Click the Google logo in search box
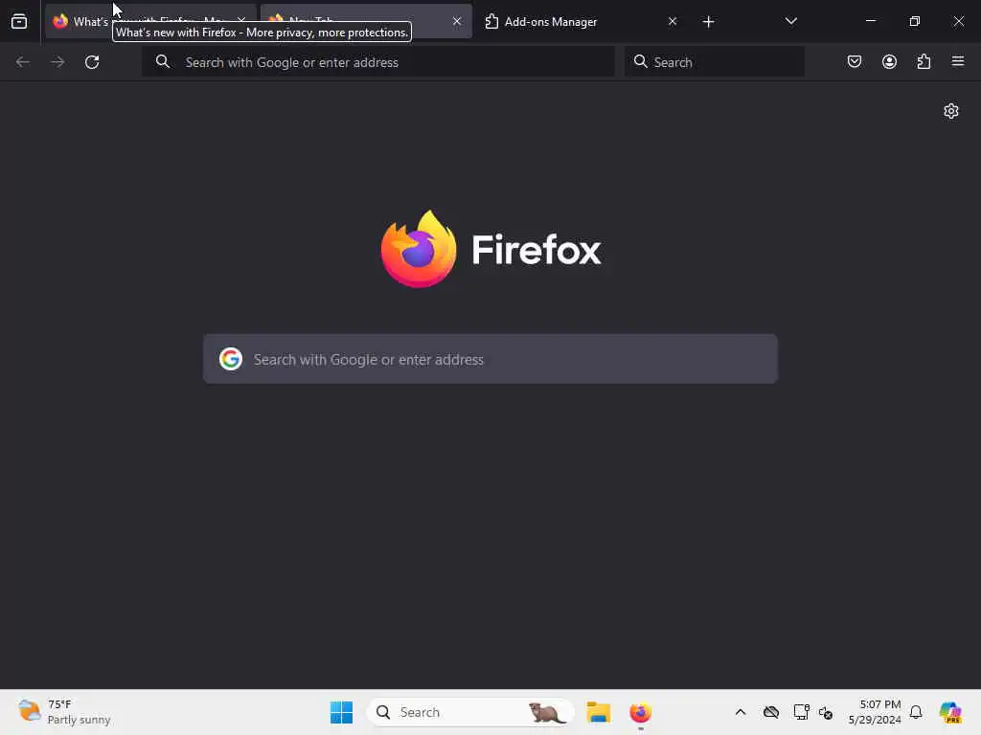 pyautogui.click(x=231, y=359)
